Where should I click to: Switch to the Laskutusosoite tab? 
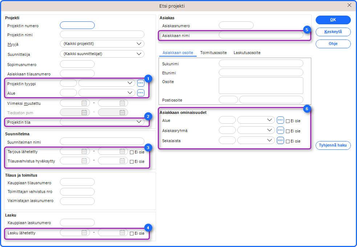[x=247, y=53]
